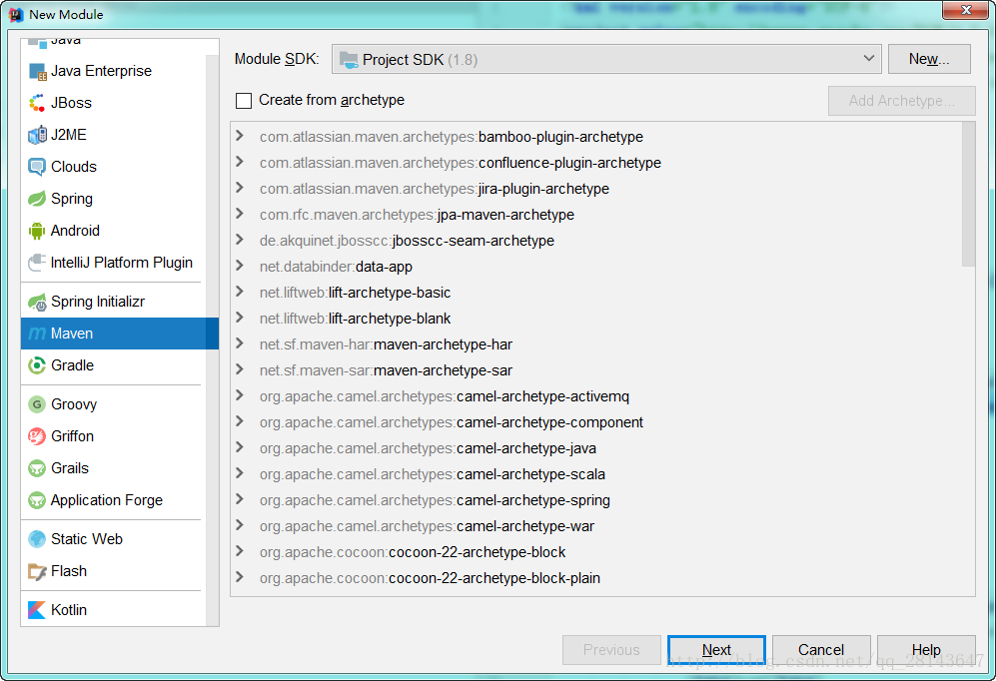Click the Previous button

point(611,650)
